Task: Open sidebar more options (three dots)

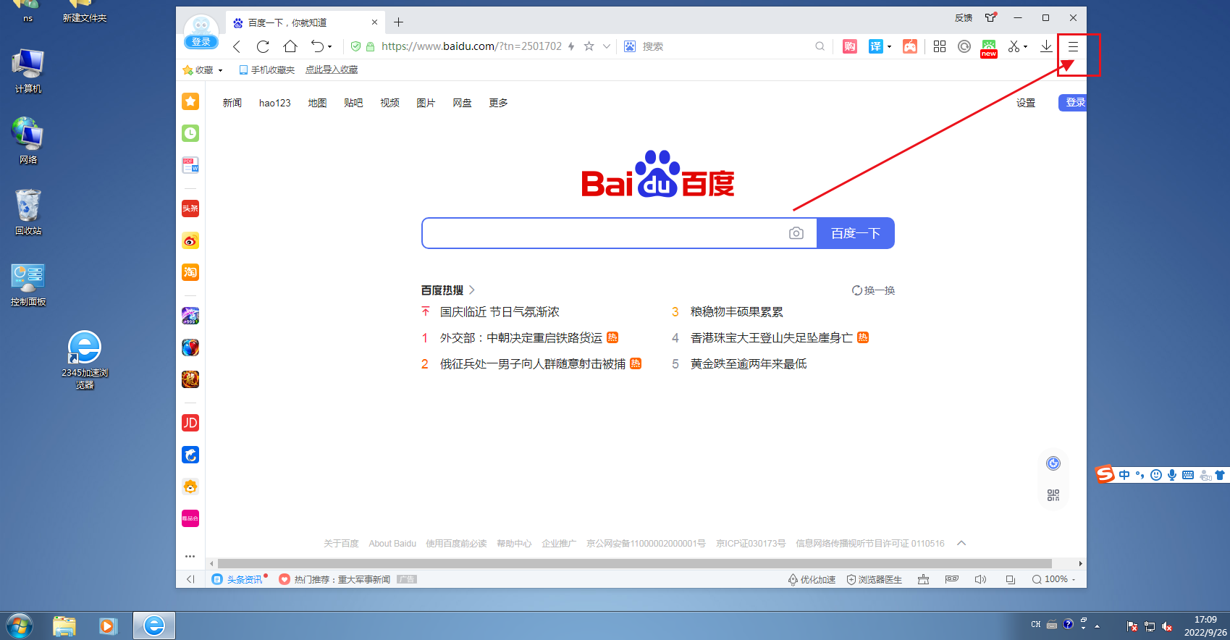Action: coord(190,556)
